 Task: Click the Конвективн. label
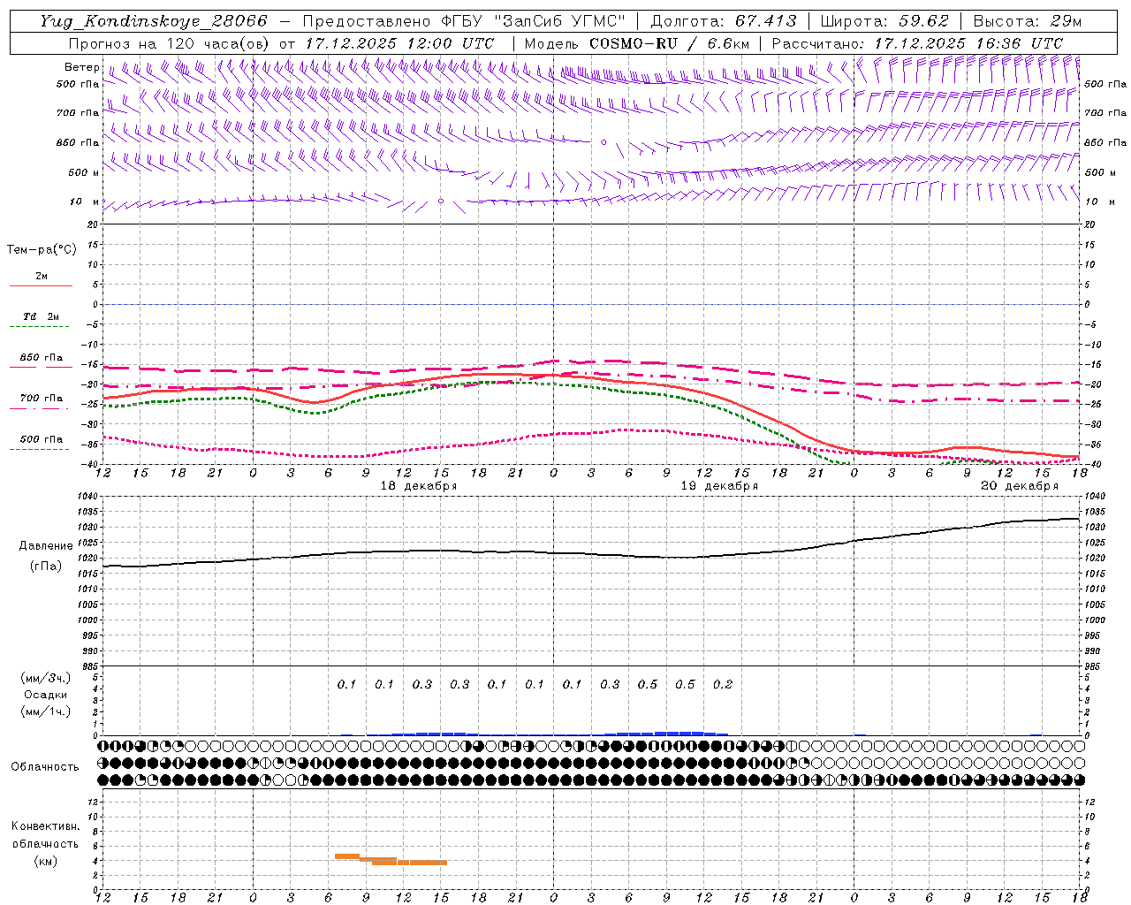[x=45, y=826]
